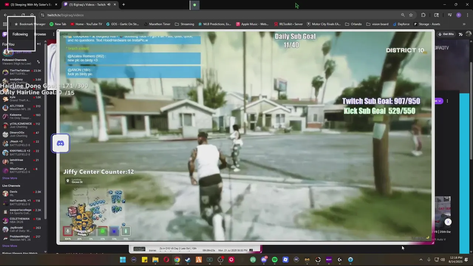The height and width of the screenshot is (266, 473).
Task: Go back to the previous page
Action: [5, 15]
